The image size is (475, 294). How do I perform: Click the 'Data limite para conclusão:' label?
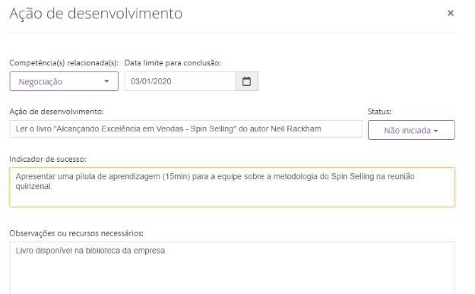click(173, 63)
